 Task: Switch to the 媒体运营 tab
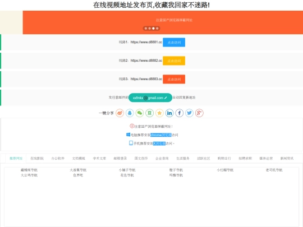click(266, 159)
